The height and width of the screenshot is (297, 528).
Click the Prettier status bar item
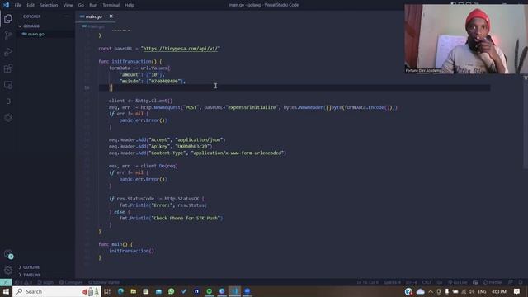pyautogui.click(x=493, y=282)
